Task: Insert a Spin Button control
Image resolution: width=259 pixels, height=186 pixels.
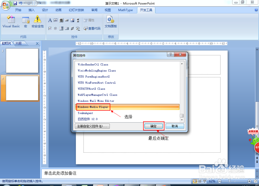Action: (x=61, y=20)
